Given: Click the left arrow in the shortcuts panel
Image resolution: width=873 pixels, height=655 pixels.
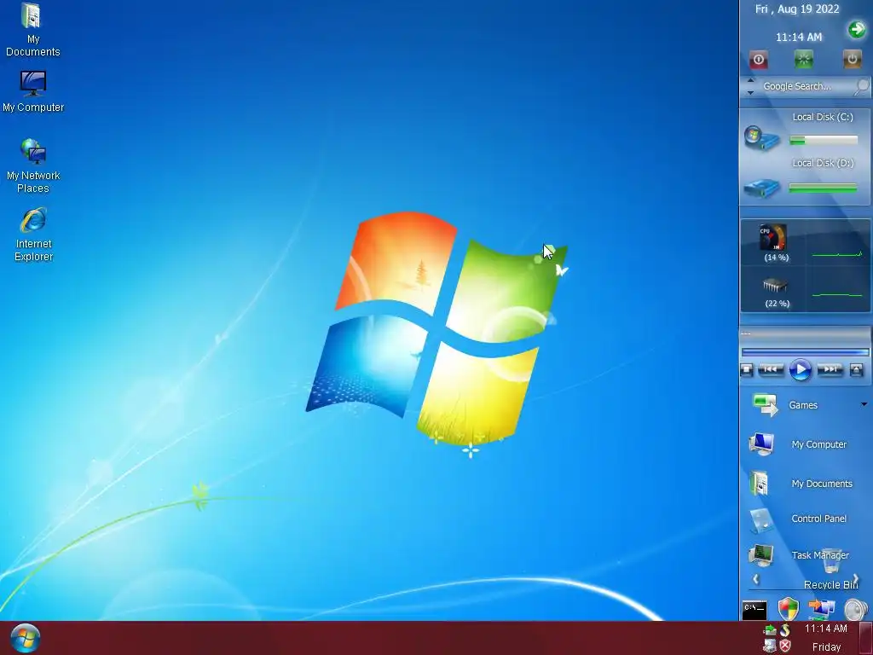Looking at the screenshot, I should (755, 579).
